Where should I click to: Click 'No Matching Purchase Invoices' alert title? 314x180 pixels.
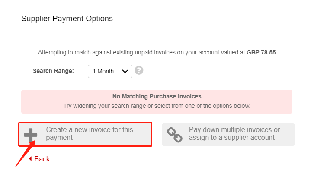[x=157, y=97]
